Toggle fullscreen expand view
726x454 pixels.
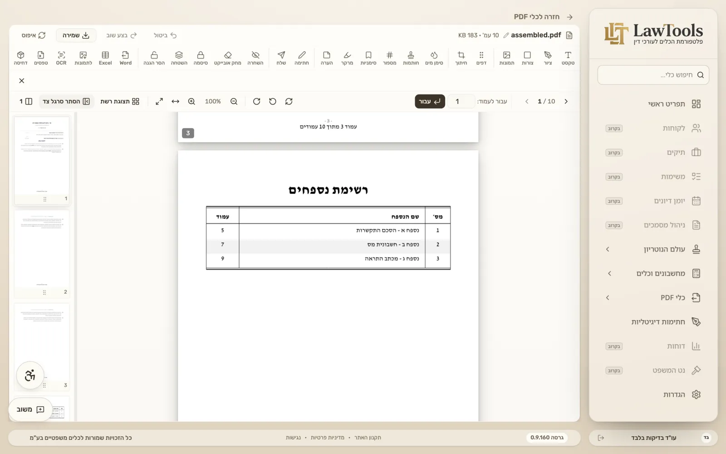[159, 101]
